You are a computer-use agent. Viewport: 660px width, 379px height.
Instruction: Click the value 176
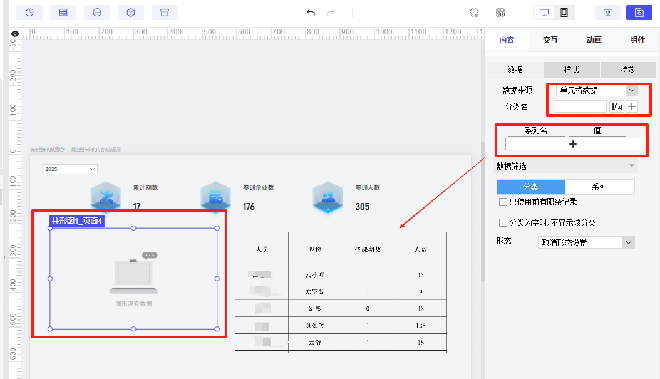(249, 207)
